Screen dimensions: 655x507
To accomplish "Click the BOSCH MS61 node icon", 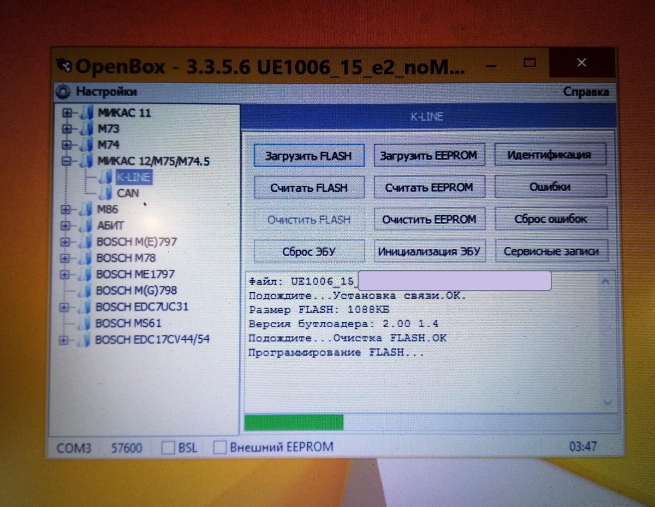I will click(84, 323).
